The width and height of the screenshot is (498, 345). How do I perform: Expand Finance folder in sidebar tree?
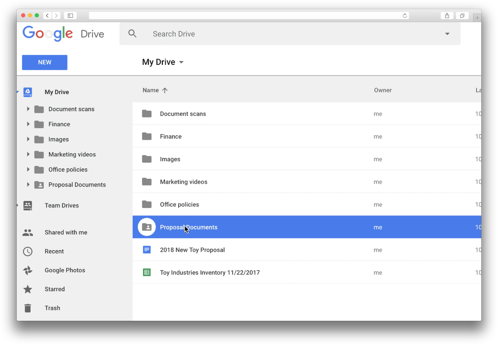pyautogui.click(x=28, y=124)
